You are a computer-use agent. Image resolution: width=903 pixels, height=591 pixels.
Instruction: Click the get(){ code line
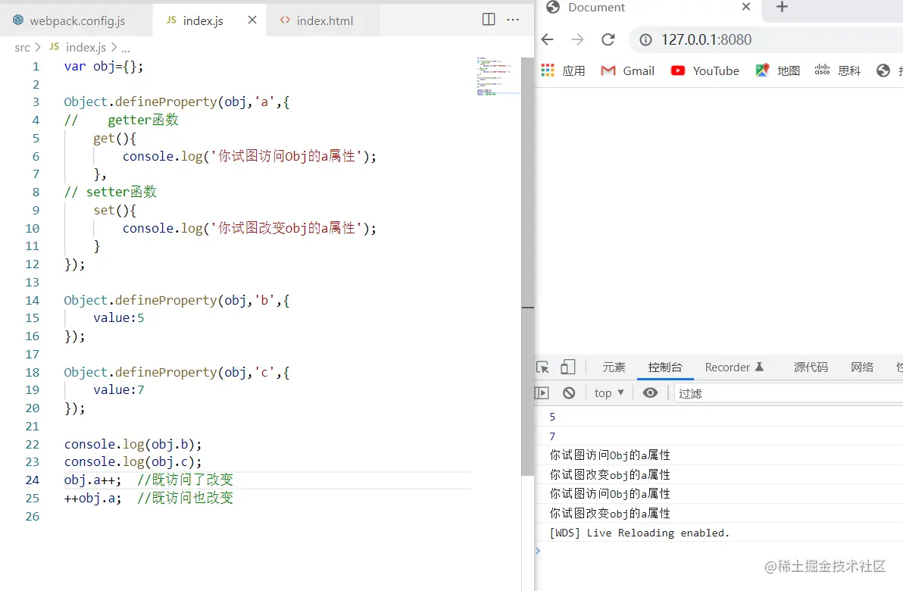114,138
